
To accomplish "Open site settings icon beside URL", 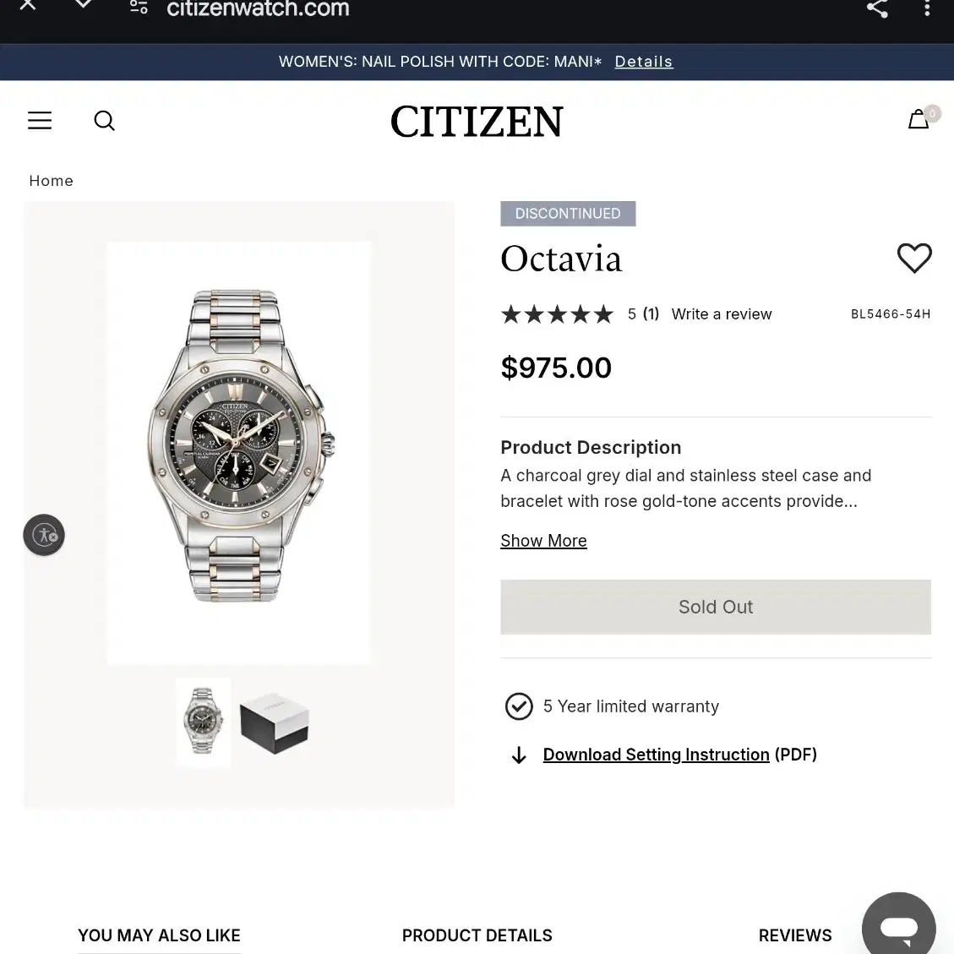I will point(139,8).
